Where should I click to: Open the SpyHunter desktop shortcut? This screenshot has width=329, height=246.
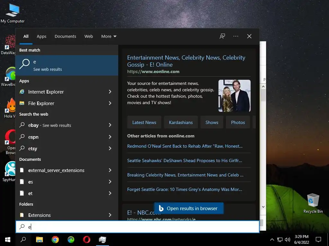coord(8,172)
